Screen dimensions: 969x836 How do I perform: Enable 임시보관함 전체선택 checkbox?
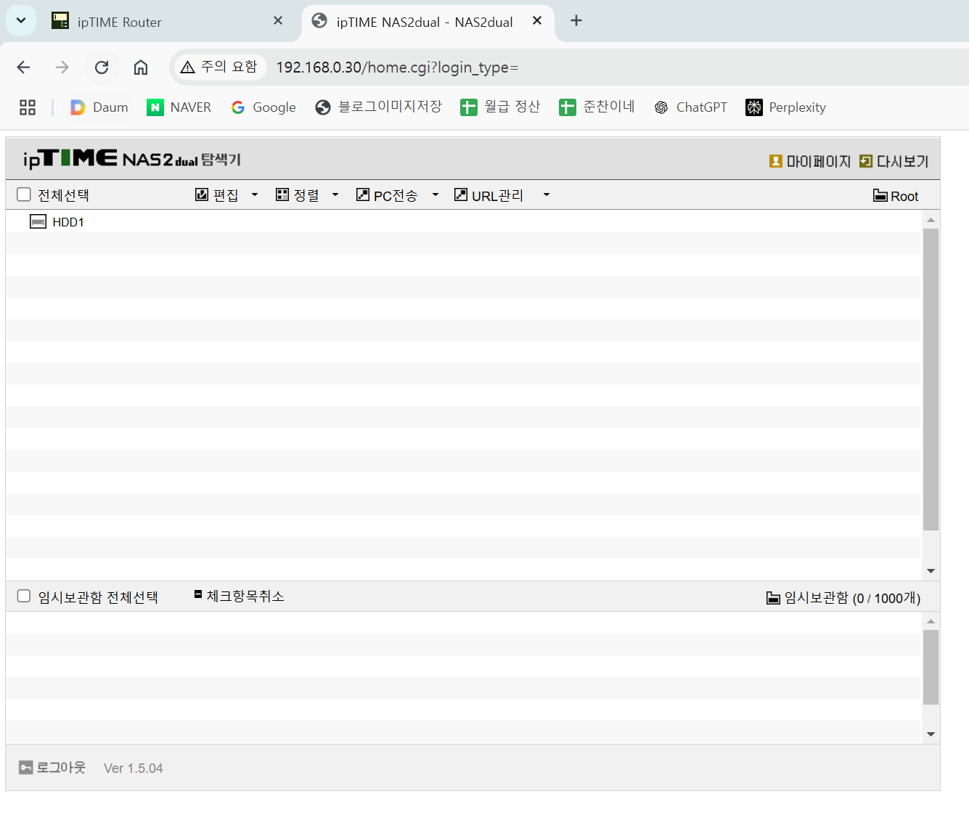tap(24, 596)
